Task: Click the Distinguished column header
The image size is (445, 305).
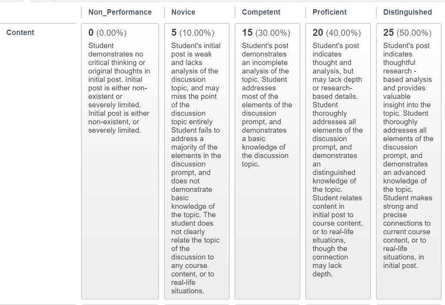Action: coord(408,12)
